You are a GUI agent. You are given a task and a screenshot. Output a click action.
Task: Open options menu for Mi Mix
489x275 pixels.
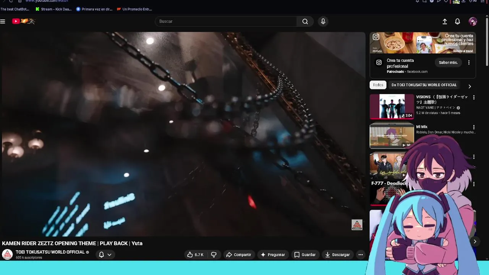click(474, 128)
